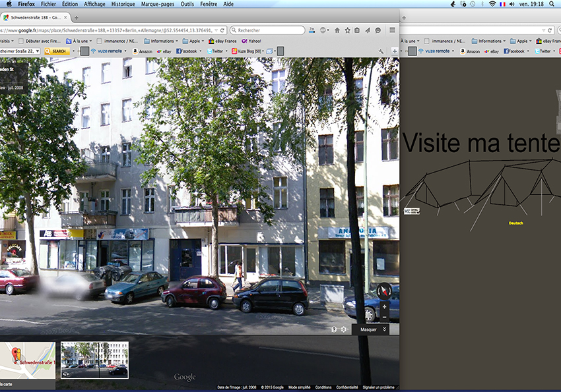Open a new tab next to Schwedenstraße tab
Image resolution: width=561 pixels, height=392 pixels.
76,18
